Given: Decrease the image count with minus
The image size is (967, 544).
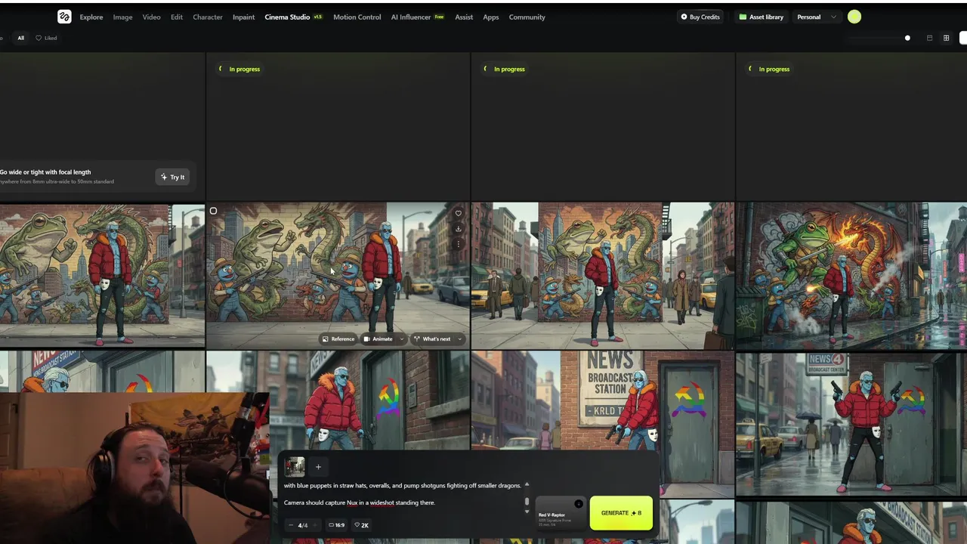Looking at the screenshot, I should (291, 525).
